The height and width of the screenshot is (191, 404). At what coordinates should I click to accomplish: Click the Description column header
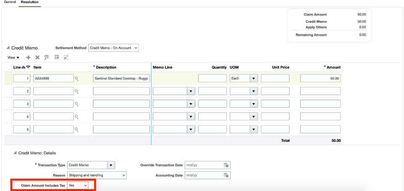(x=106, y=67)
